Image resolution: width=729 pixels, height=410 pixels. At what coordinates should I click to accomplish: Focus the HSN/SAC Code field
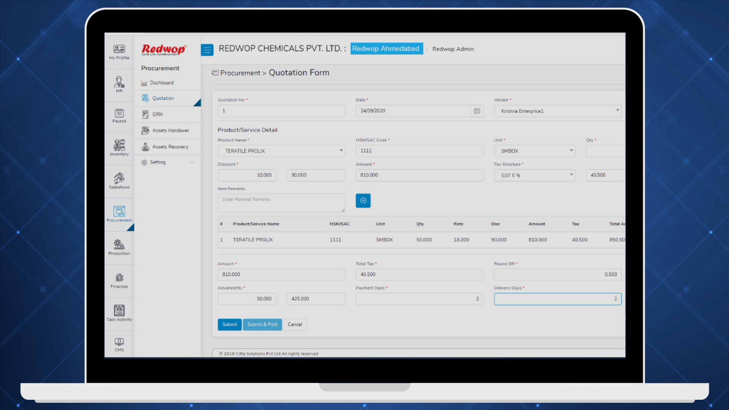(x=420, y=151)
